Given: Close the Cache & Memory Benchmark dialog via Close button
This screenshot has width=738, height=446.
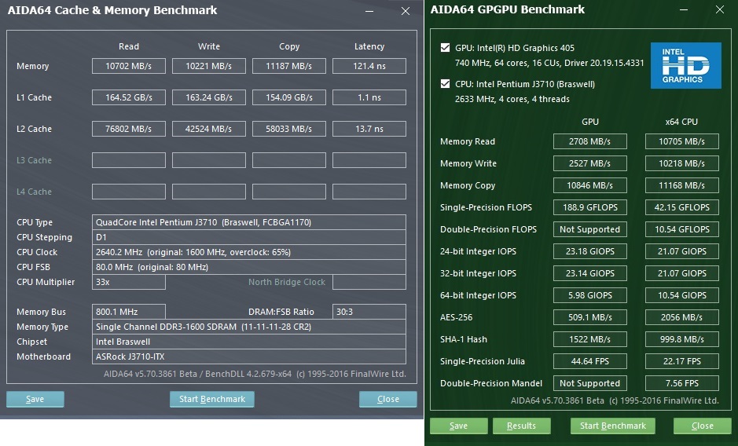Looking at the screenshot, I should 387,399.
